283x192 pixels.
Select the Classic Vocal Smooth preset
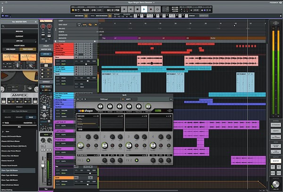9,166
